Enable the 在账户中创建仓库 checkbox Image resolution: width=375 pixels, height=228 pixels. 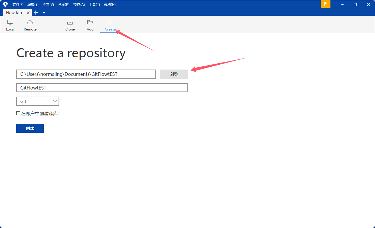[x=18, y=113]
